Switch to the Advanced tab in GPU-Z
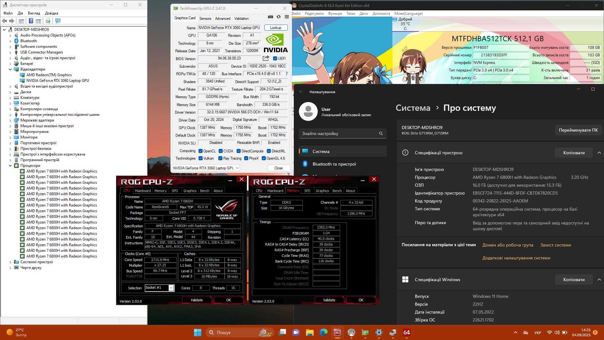604x340 pixels. pyautogui.click(x=223, y=19)
